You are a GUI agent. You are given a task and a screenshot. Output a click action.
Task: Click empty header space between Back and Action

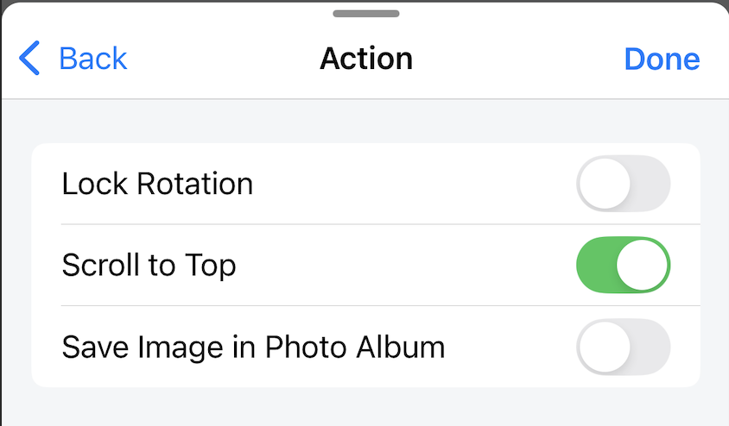[x=225, y=59]
